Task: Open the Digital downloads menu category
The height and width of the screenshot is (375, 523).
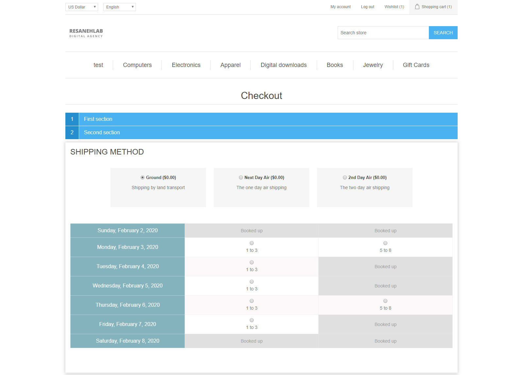Action: [x=284, y=65]
